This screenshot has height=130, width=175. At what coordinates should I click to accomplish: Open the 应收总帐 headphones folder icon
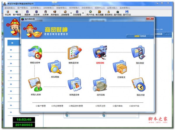[100, 52]
